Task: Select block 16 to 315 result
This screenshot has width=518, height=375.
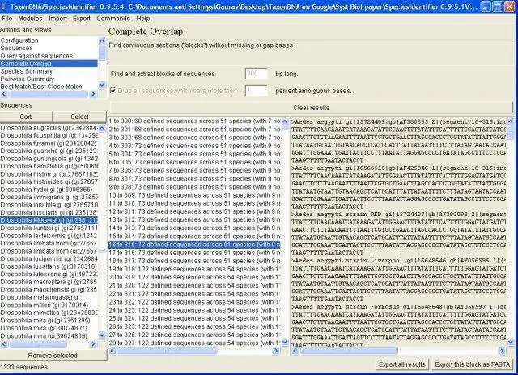Action: [x=194, y=245]
